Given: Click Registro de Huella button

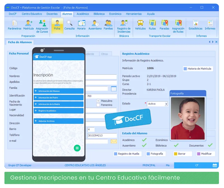Looking at the screenshot, I should pyautogui.click(x=127, y=154).
